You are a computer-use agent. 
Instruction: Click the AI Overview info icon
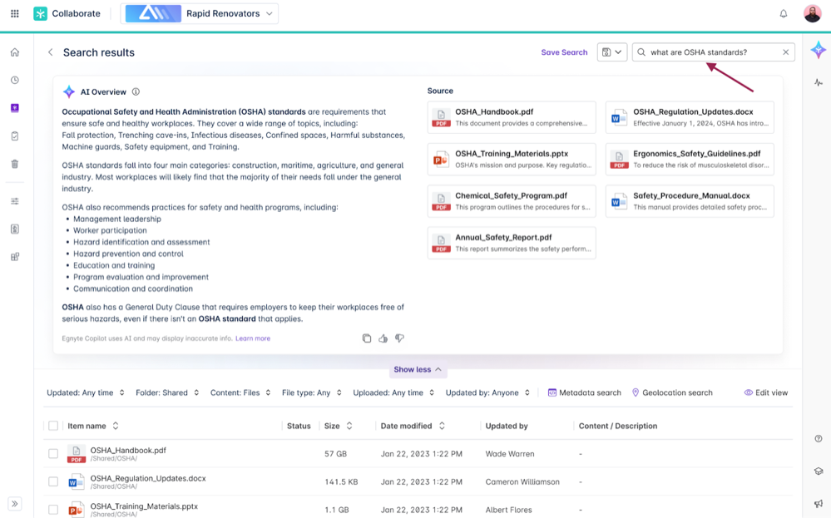136,91
